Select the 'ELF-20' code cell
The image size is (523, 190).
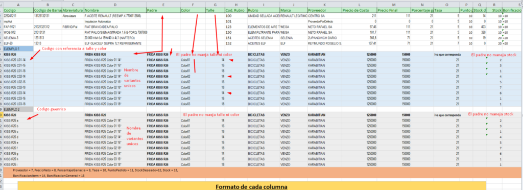[x=18, y=43]
